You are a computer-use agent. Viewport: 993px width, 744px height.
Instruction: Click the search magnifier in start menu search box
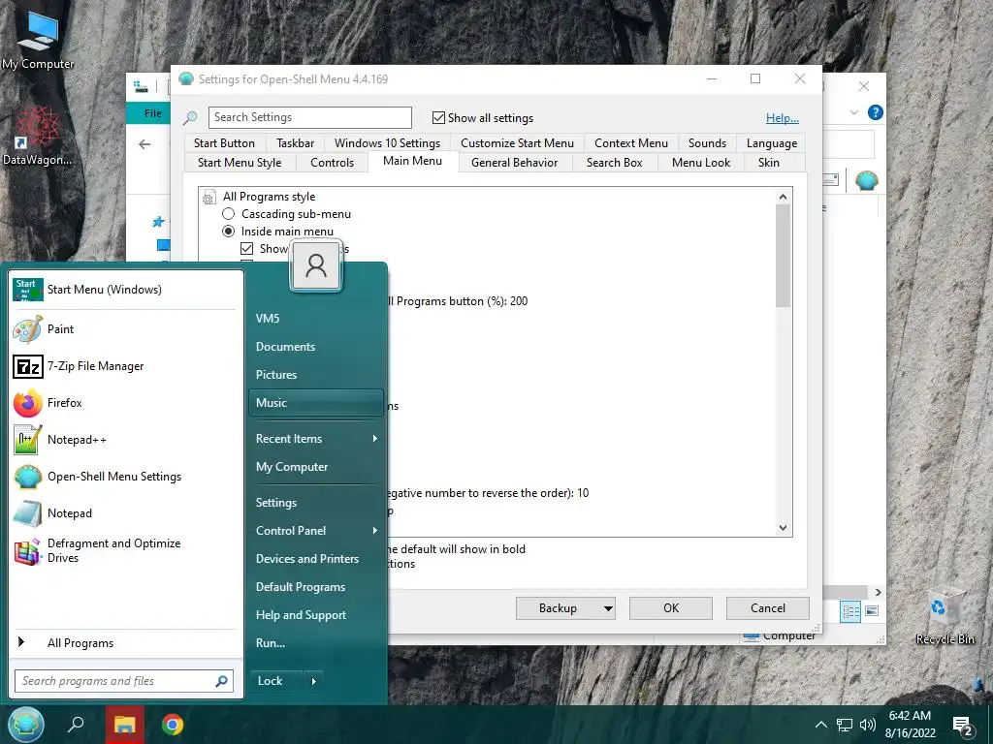(x=222, y=681)
